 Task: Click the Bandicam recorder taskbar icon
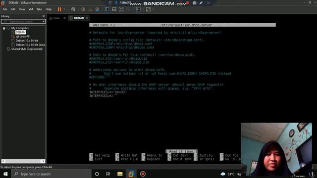(143, 174)
